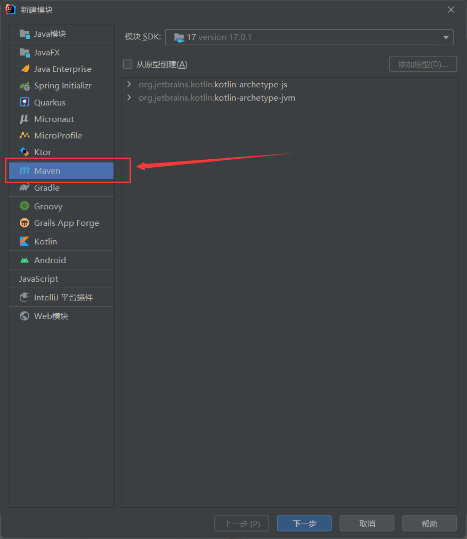Image resolution: width=467 pixels, height=539 pixels.
Task: Select the Android label text
Action: tap(50, 260)
